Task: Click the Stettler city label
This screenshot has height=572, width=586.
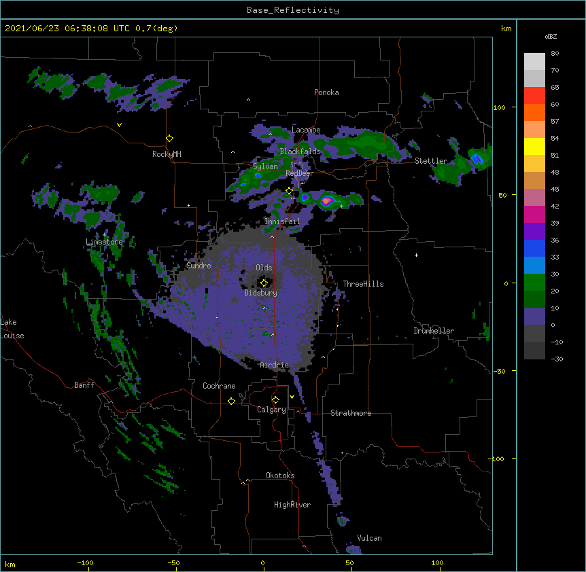Action: click(x=431, y=161)
